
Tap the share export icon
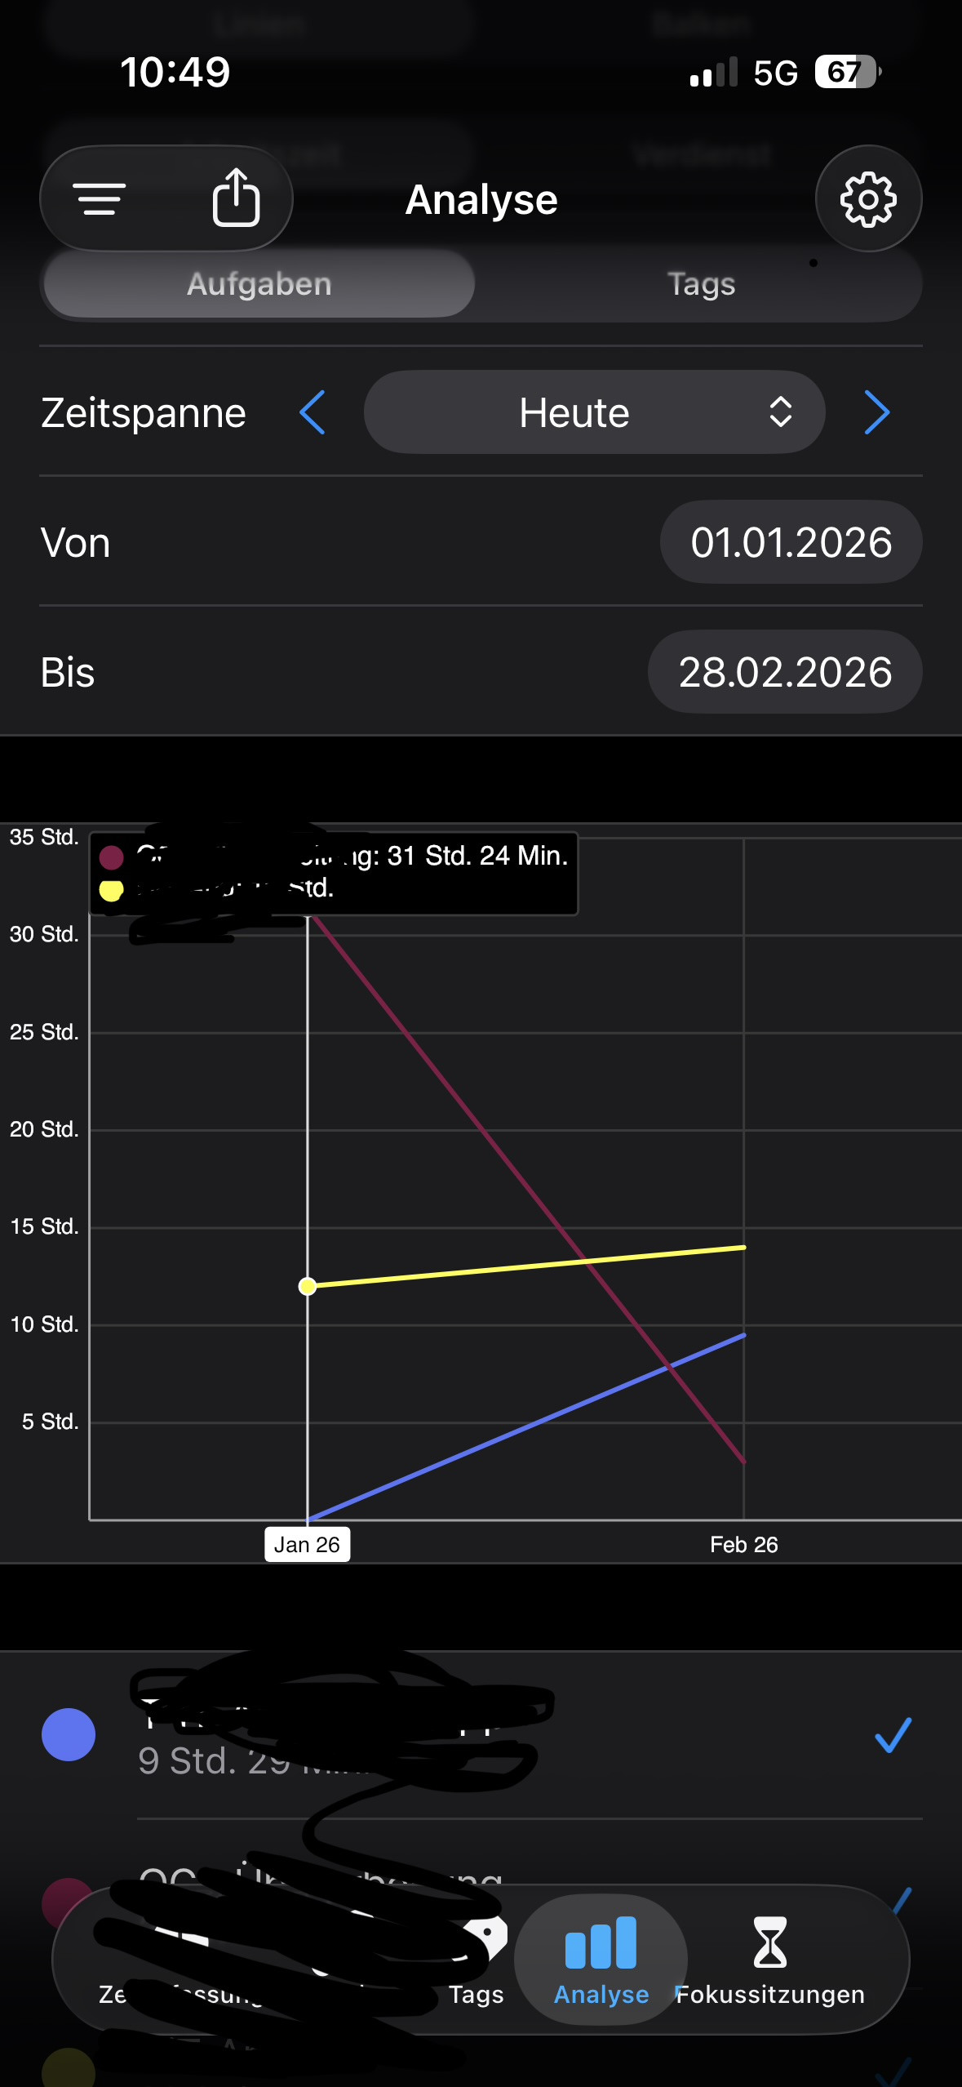click(x=236, y=198)
